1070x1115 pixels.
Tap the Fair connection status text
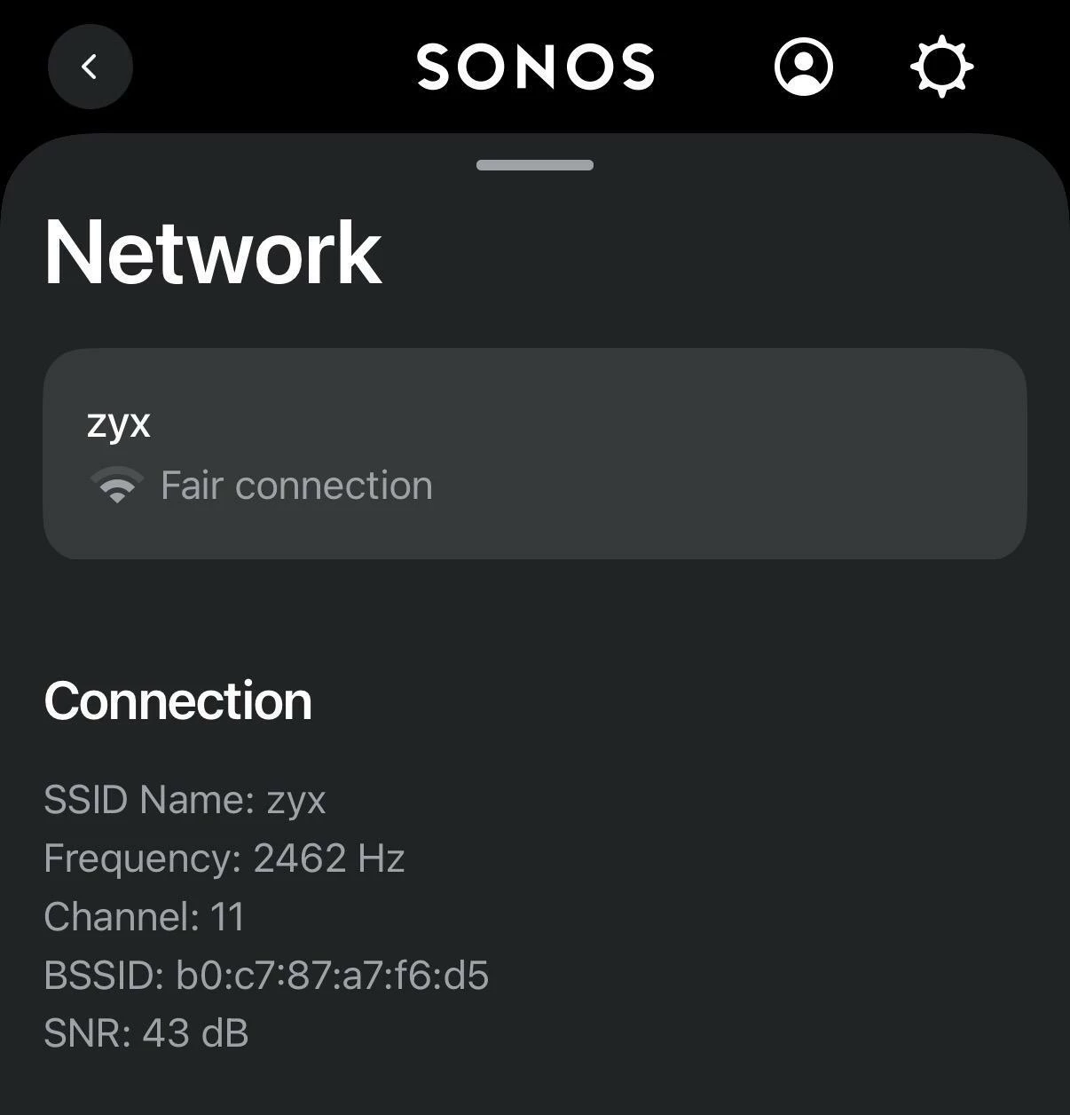[x=296, y=486]
